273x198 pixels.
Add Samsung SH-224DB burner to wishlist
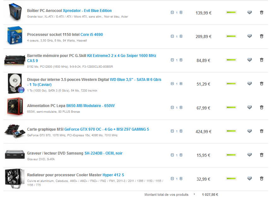tap(250, 155)
